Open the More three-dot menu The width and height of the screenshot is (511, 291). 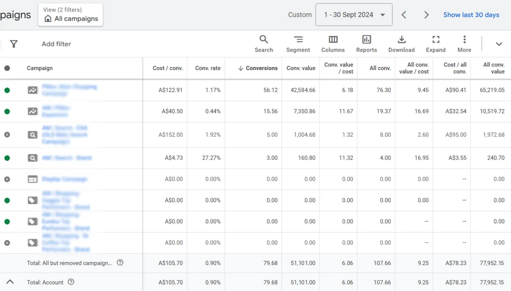[x=464, y=44]
